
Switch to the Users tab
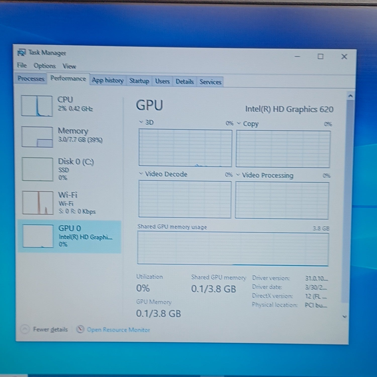click(x=162, y=81)
